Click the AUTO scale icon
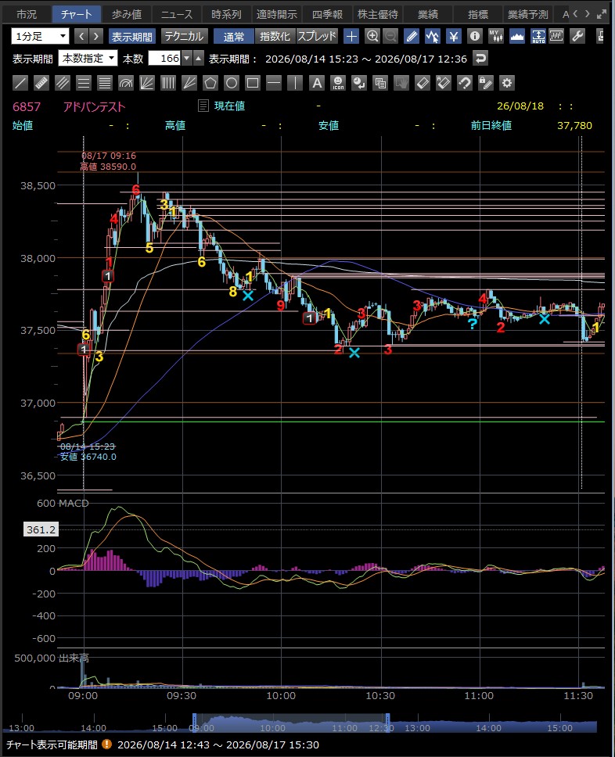 [538, 36]
